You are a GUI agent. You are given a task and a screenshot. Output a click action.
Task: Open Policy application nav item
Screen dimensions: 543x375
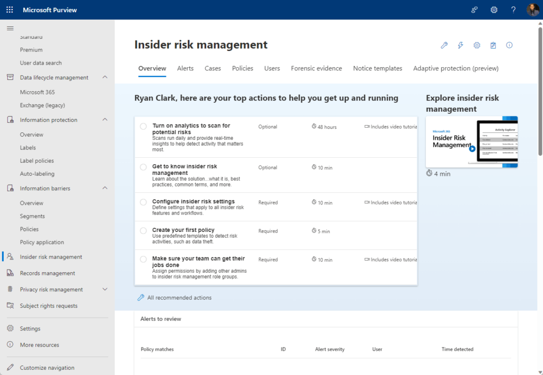[x=42, y=242]
